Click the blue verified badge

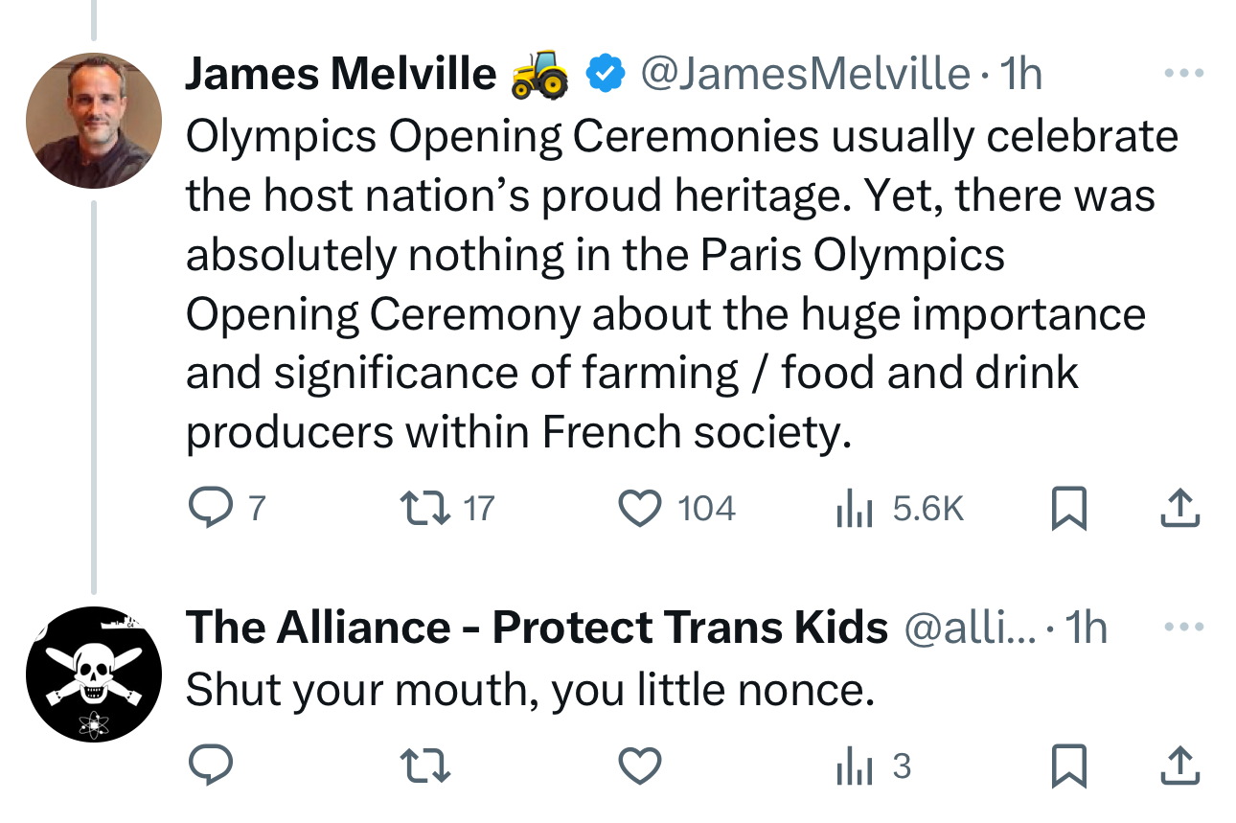click(606, 75)
